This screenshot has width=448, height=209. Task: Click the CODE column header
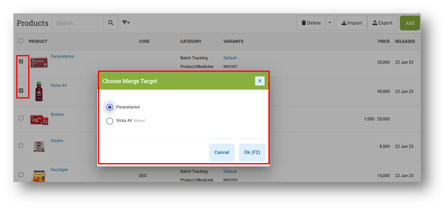point(144,41)
